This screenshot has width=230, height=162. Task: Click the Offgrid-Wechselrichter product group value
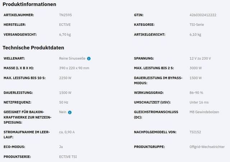tap(207, 147)
